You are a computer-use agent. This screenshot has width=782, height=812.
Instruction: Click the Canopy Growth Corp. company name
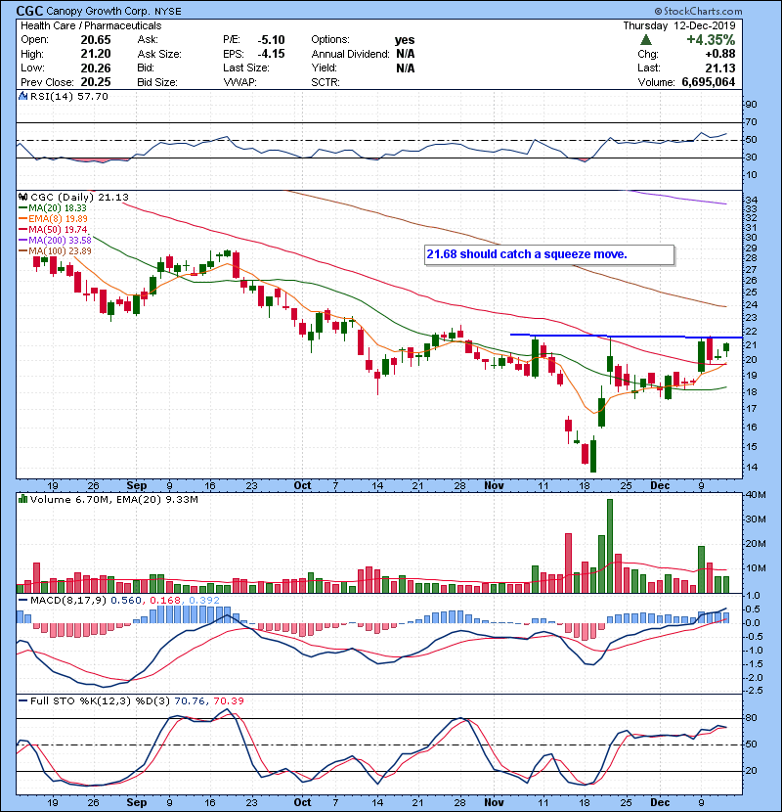(98, 11)
